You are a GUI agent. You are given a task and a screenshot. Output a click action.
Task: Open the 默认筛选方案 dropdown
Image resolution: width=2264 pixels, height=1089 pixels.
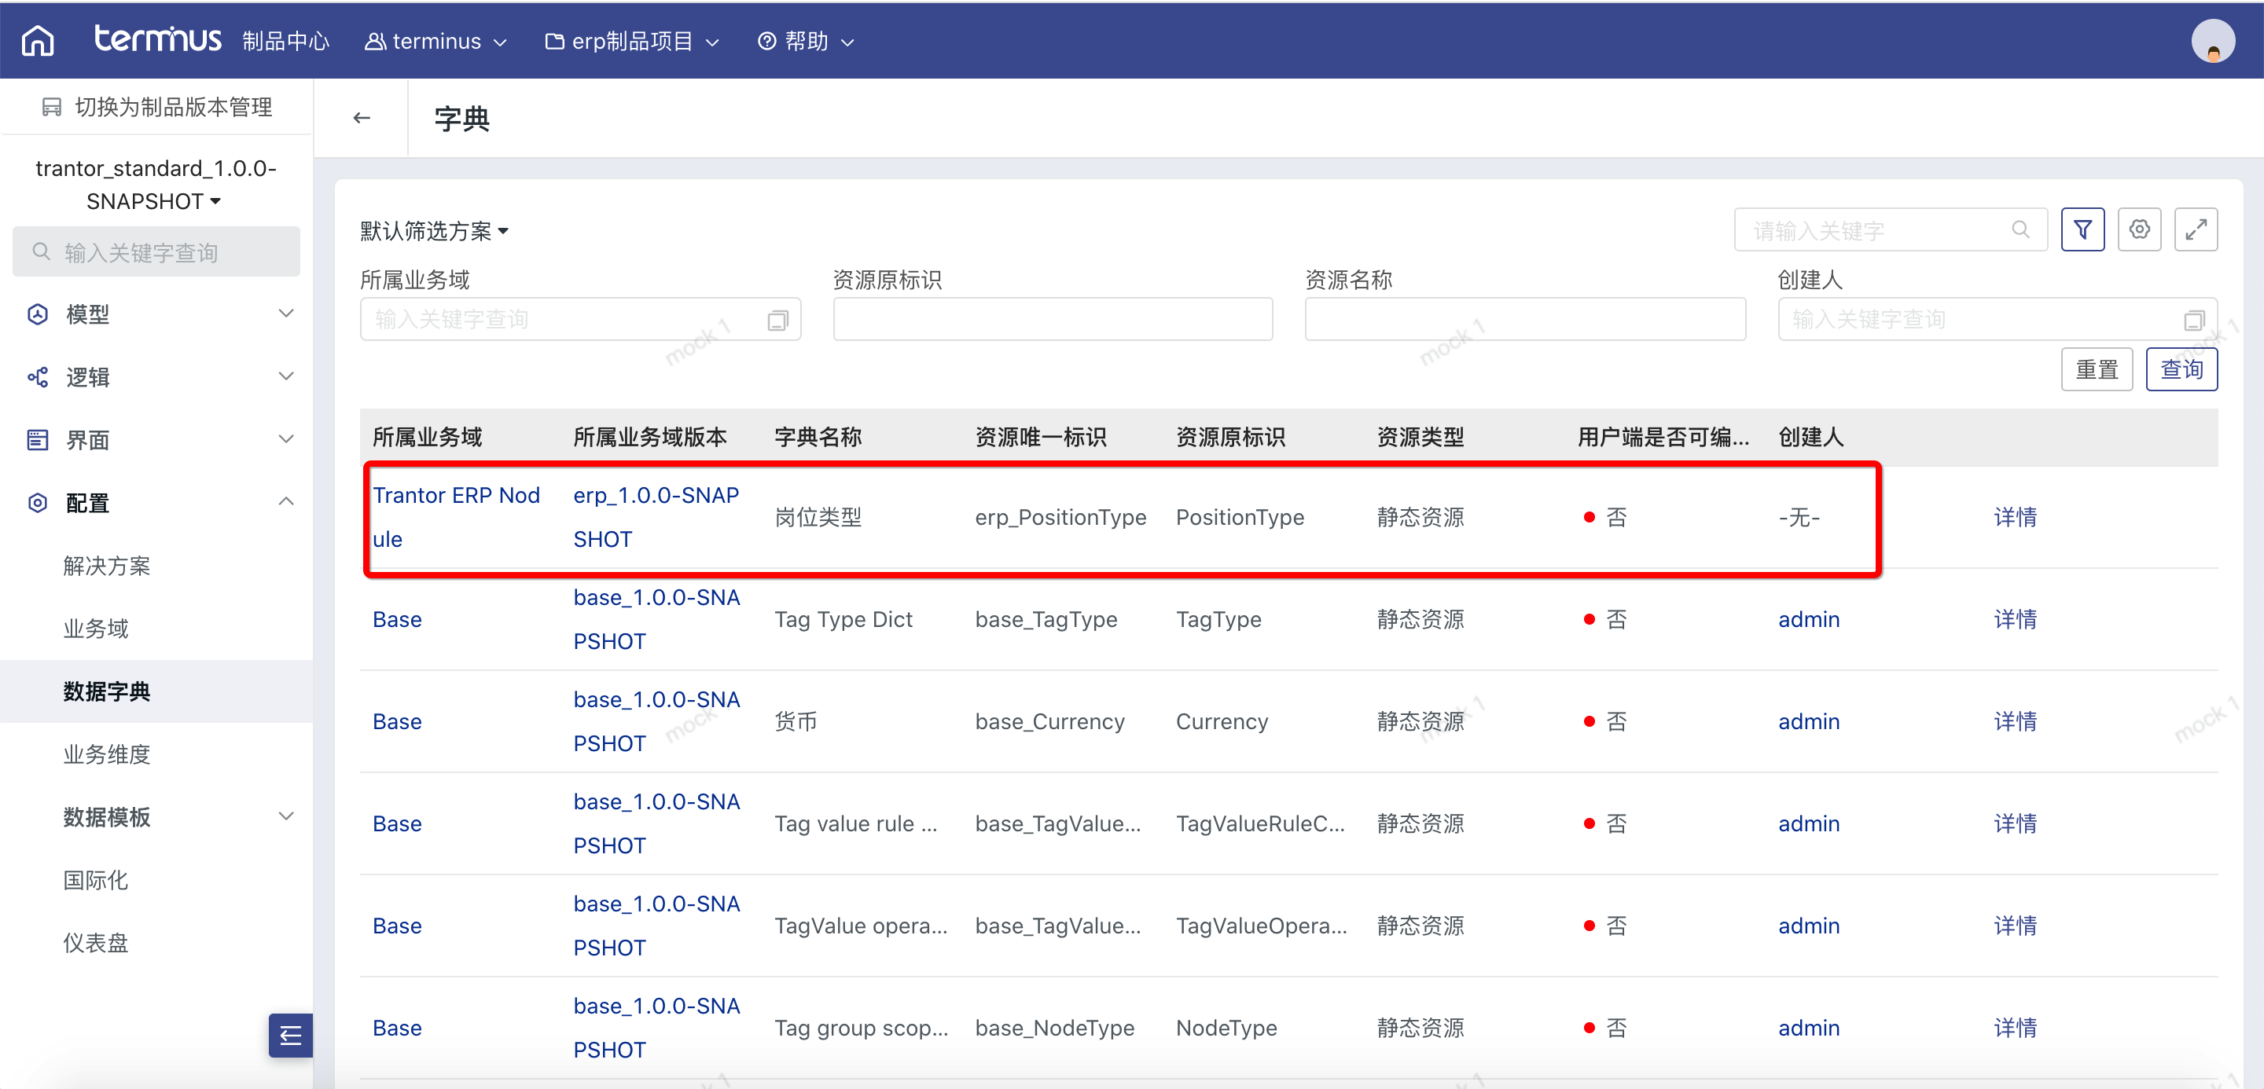[434, 231]
